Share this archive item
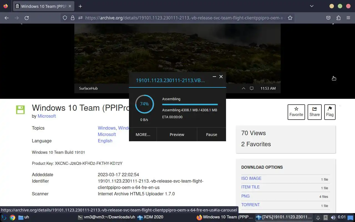This screenshot has height=222, width=355. (315, 112)
